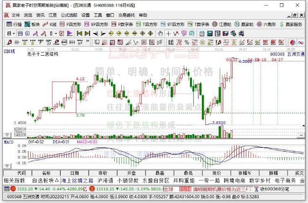Select the 小额贷款 tab
308x203 pixels.
point(128,180)
